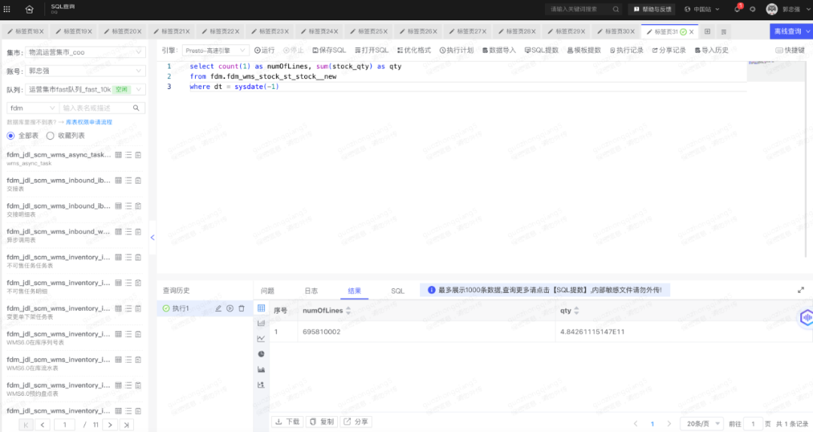Show field list icon for 交接表

[x=129, y=181]
